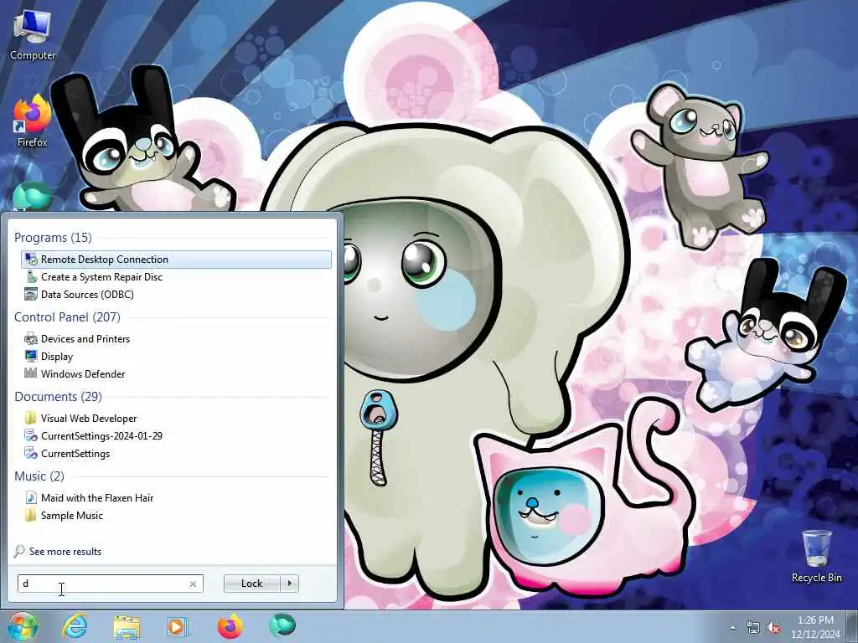
Task: Show hidden tray icons arrow
Action: (x=732, y=627)
